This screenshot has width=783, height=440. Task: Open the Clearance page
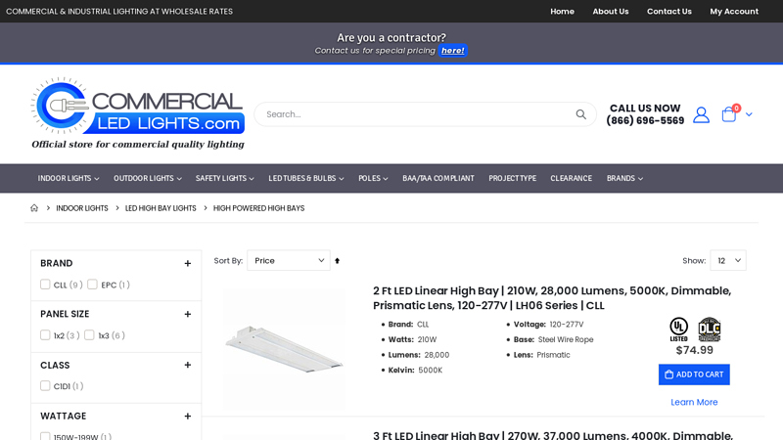click(x=572, y=178)
